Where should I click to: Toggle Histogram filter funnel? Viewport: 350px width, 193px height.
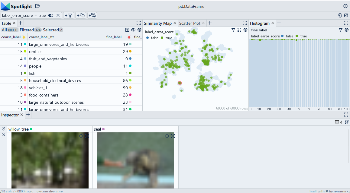point(340,30)
